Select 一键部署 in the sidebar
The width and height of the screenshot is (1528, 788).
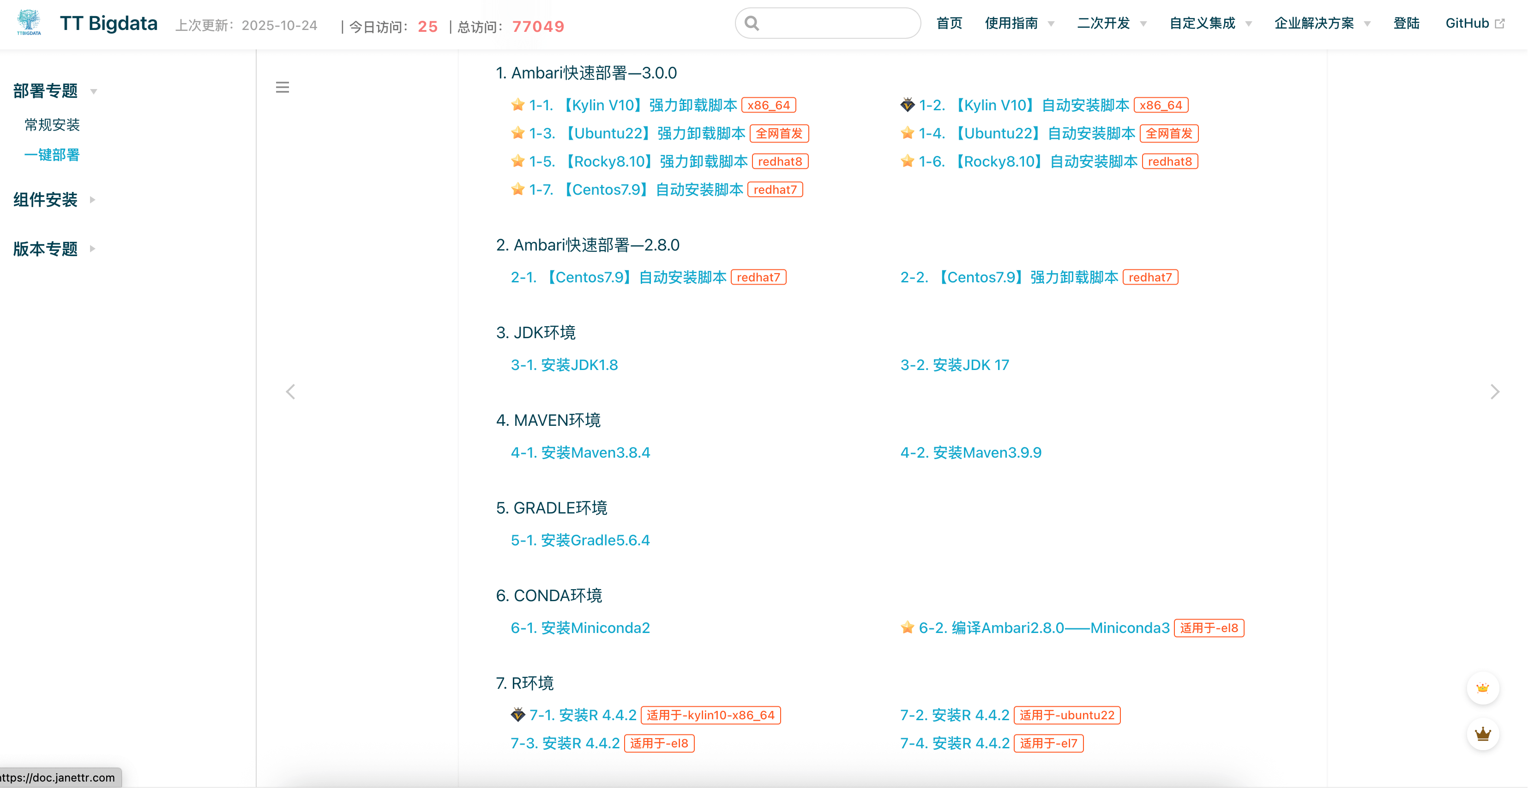pyautogui.click(x=52, y=155)
